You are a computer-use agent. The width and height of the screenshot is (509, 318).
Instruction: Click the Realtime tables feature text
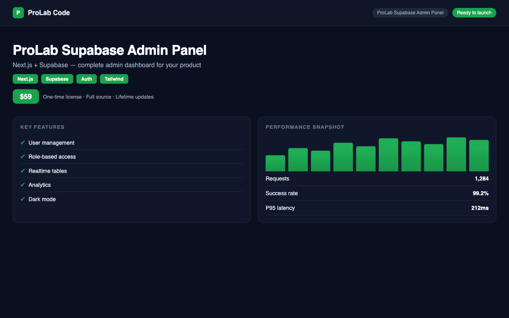pyautogui.click(x=48, y=171)
